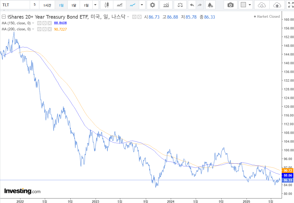
Task: Open settings for the iShares price series
Action: tap(139, 17)
